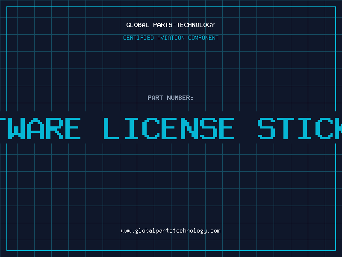
Task: Select the PART NUMBER: label
Action: (171, 98)
